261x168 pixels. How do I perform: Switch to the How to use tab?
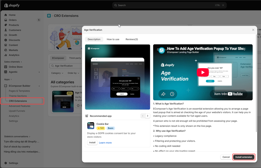coord(113,39)
